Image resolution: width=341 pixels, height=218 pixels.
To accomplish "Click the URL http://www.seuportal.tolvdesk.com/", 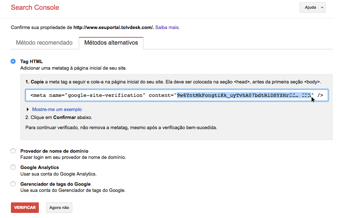I will click(114, 27).
